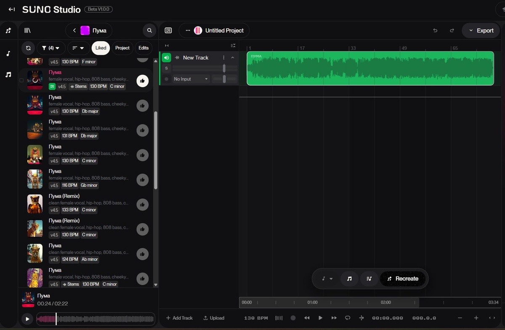505x330 pixels.
Task: Click the fit-width arrows icon at bottom right
Action: [x=492, y=318]
